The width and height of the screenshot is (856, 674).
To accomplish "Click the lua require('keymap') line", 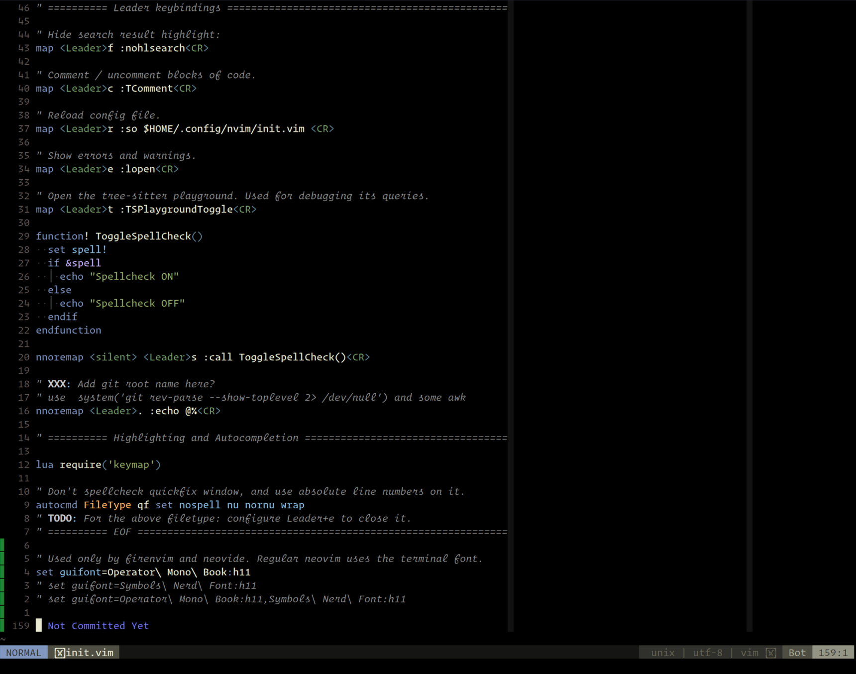I will (x=98, y=465).
